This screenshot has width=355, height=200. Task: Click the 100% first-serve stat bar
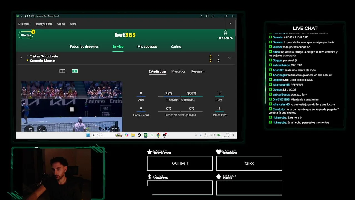coord(192,96)
